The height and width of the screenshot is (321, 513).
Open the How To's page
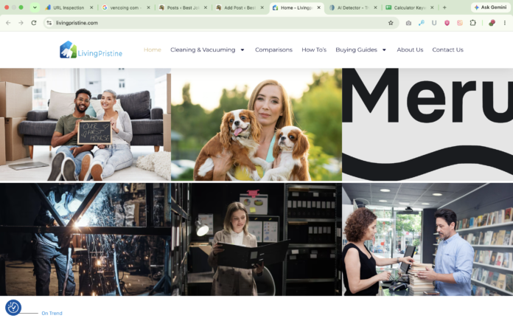click(x=314, y=49)
